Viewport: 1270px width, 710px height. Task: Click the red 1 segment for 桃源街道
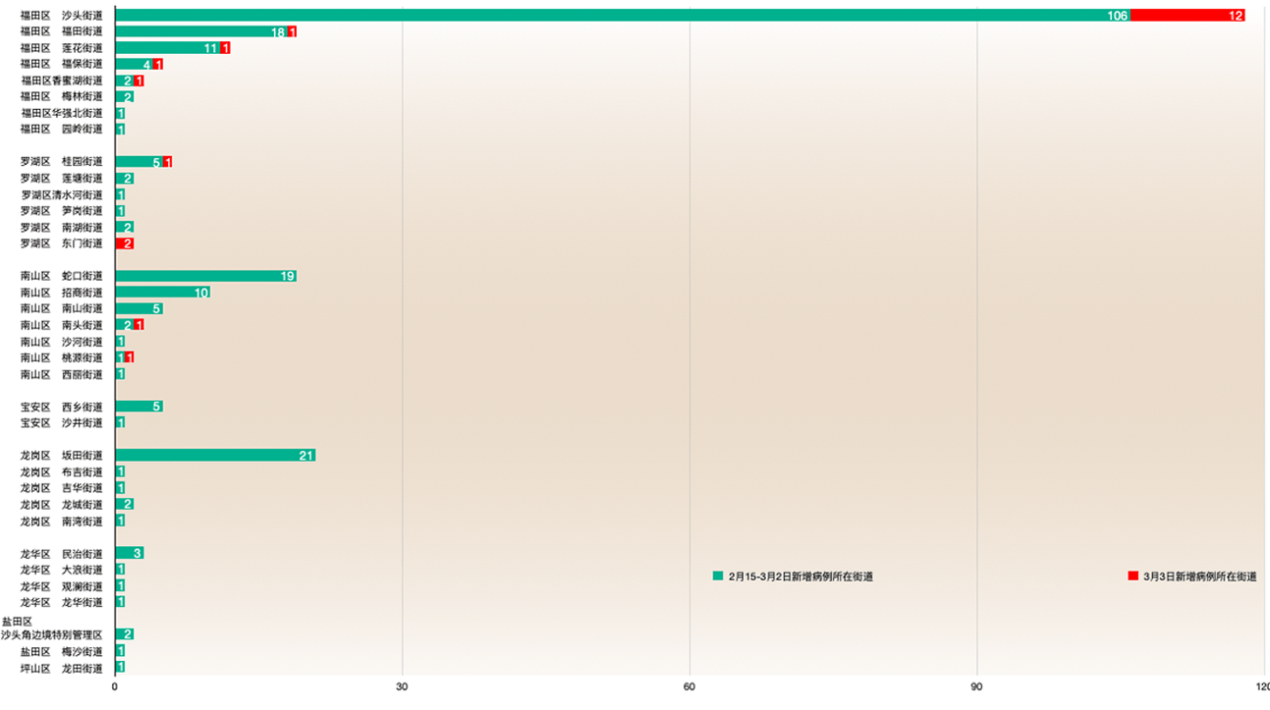point(130,357)
